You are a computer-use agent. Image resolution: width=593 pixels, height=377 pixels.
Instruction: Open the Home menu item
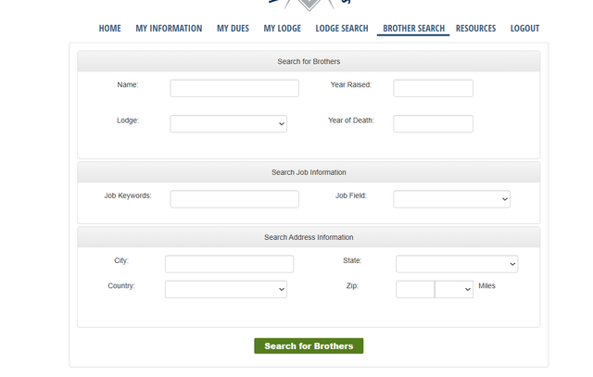tap(109, 29)
